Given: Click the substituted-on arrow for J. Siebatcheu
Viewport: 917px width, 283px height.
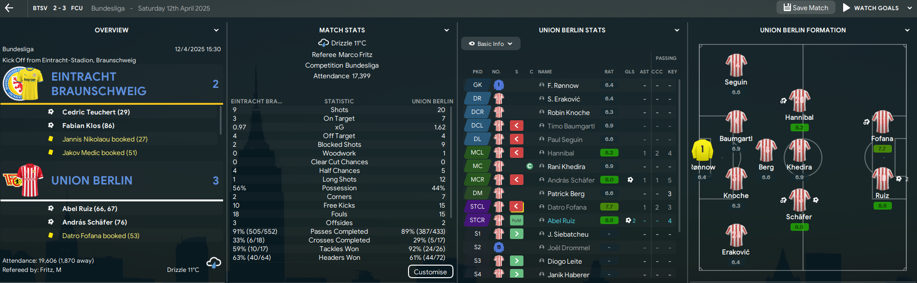Looking at the screenshot, I should pos(516,234).
